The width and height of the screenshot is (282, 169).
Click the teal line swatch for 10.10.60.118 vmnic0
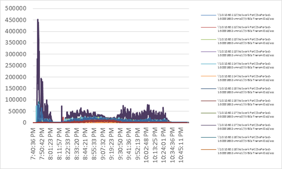coord(208,137)
